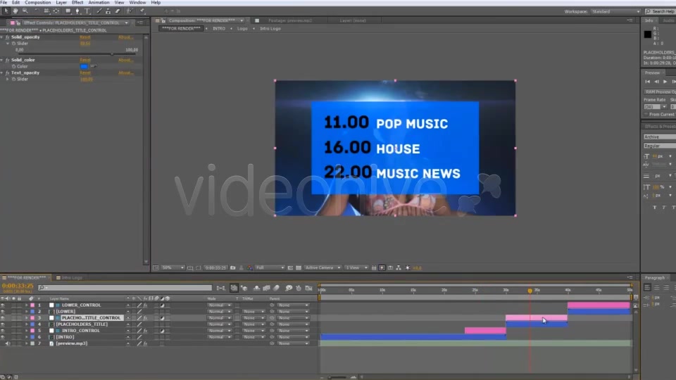Open blend Mode dropdown for LOWER_CONTROL
The image size is (676, 380).
tap(220, 305)
